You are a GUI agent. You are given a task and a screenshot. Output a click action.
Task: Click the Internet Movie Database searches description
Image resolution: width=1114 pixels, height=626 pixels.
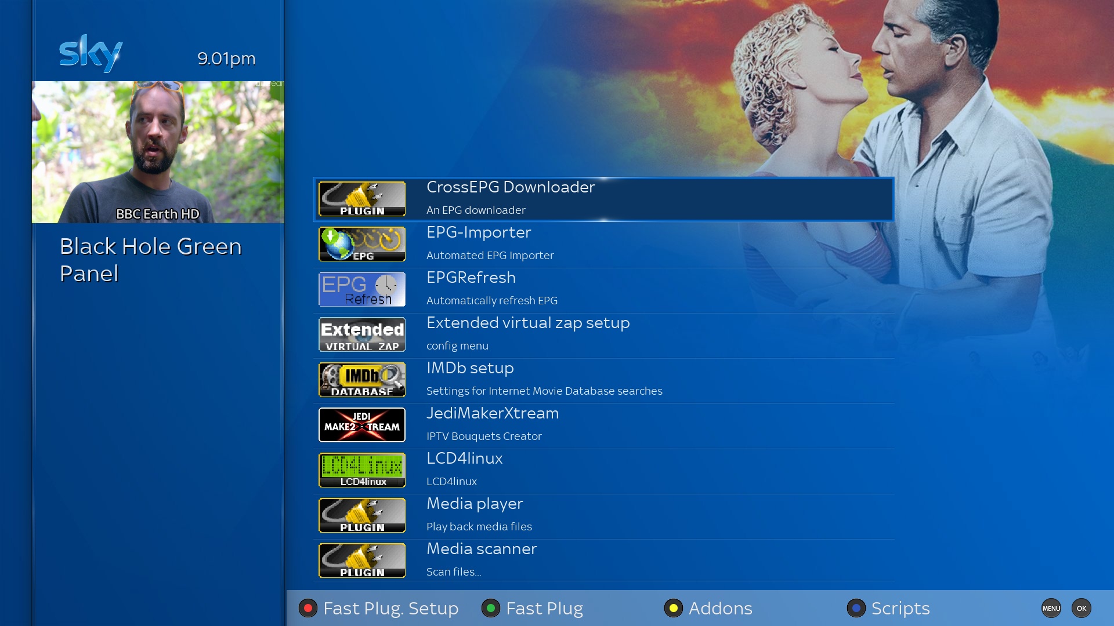[544, 391]
